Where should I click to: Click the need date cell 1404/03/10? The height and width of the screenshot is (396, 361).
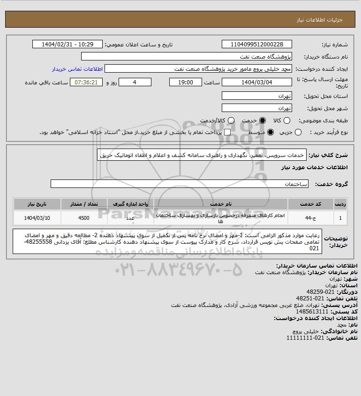pos(37,218)
